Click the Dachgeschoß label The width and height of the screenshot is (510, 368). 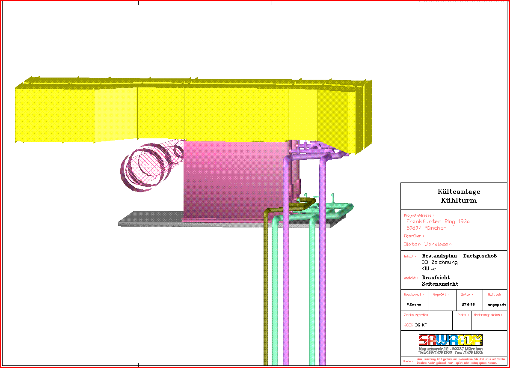point(480,256)
